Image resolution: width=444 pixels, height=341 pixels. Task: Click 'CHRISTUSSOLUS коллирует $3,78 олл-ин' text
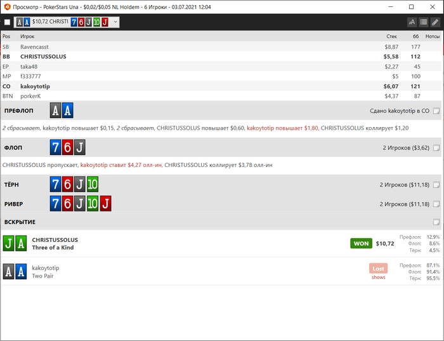[218, 165]
